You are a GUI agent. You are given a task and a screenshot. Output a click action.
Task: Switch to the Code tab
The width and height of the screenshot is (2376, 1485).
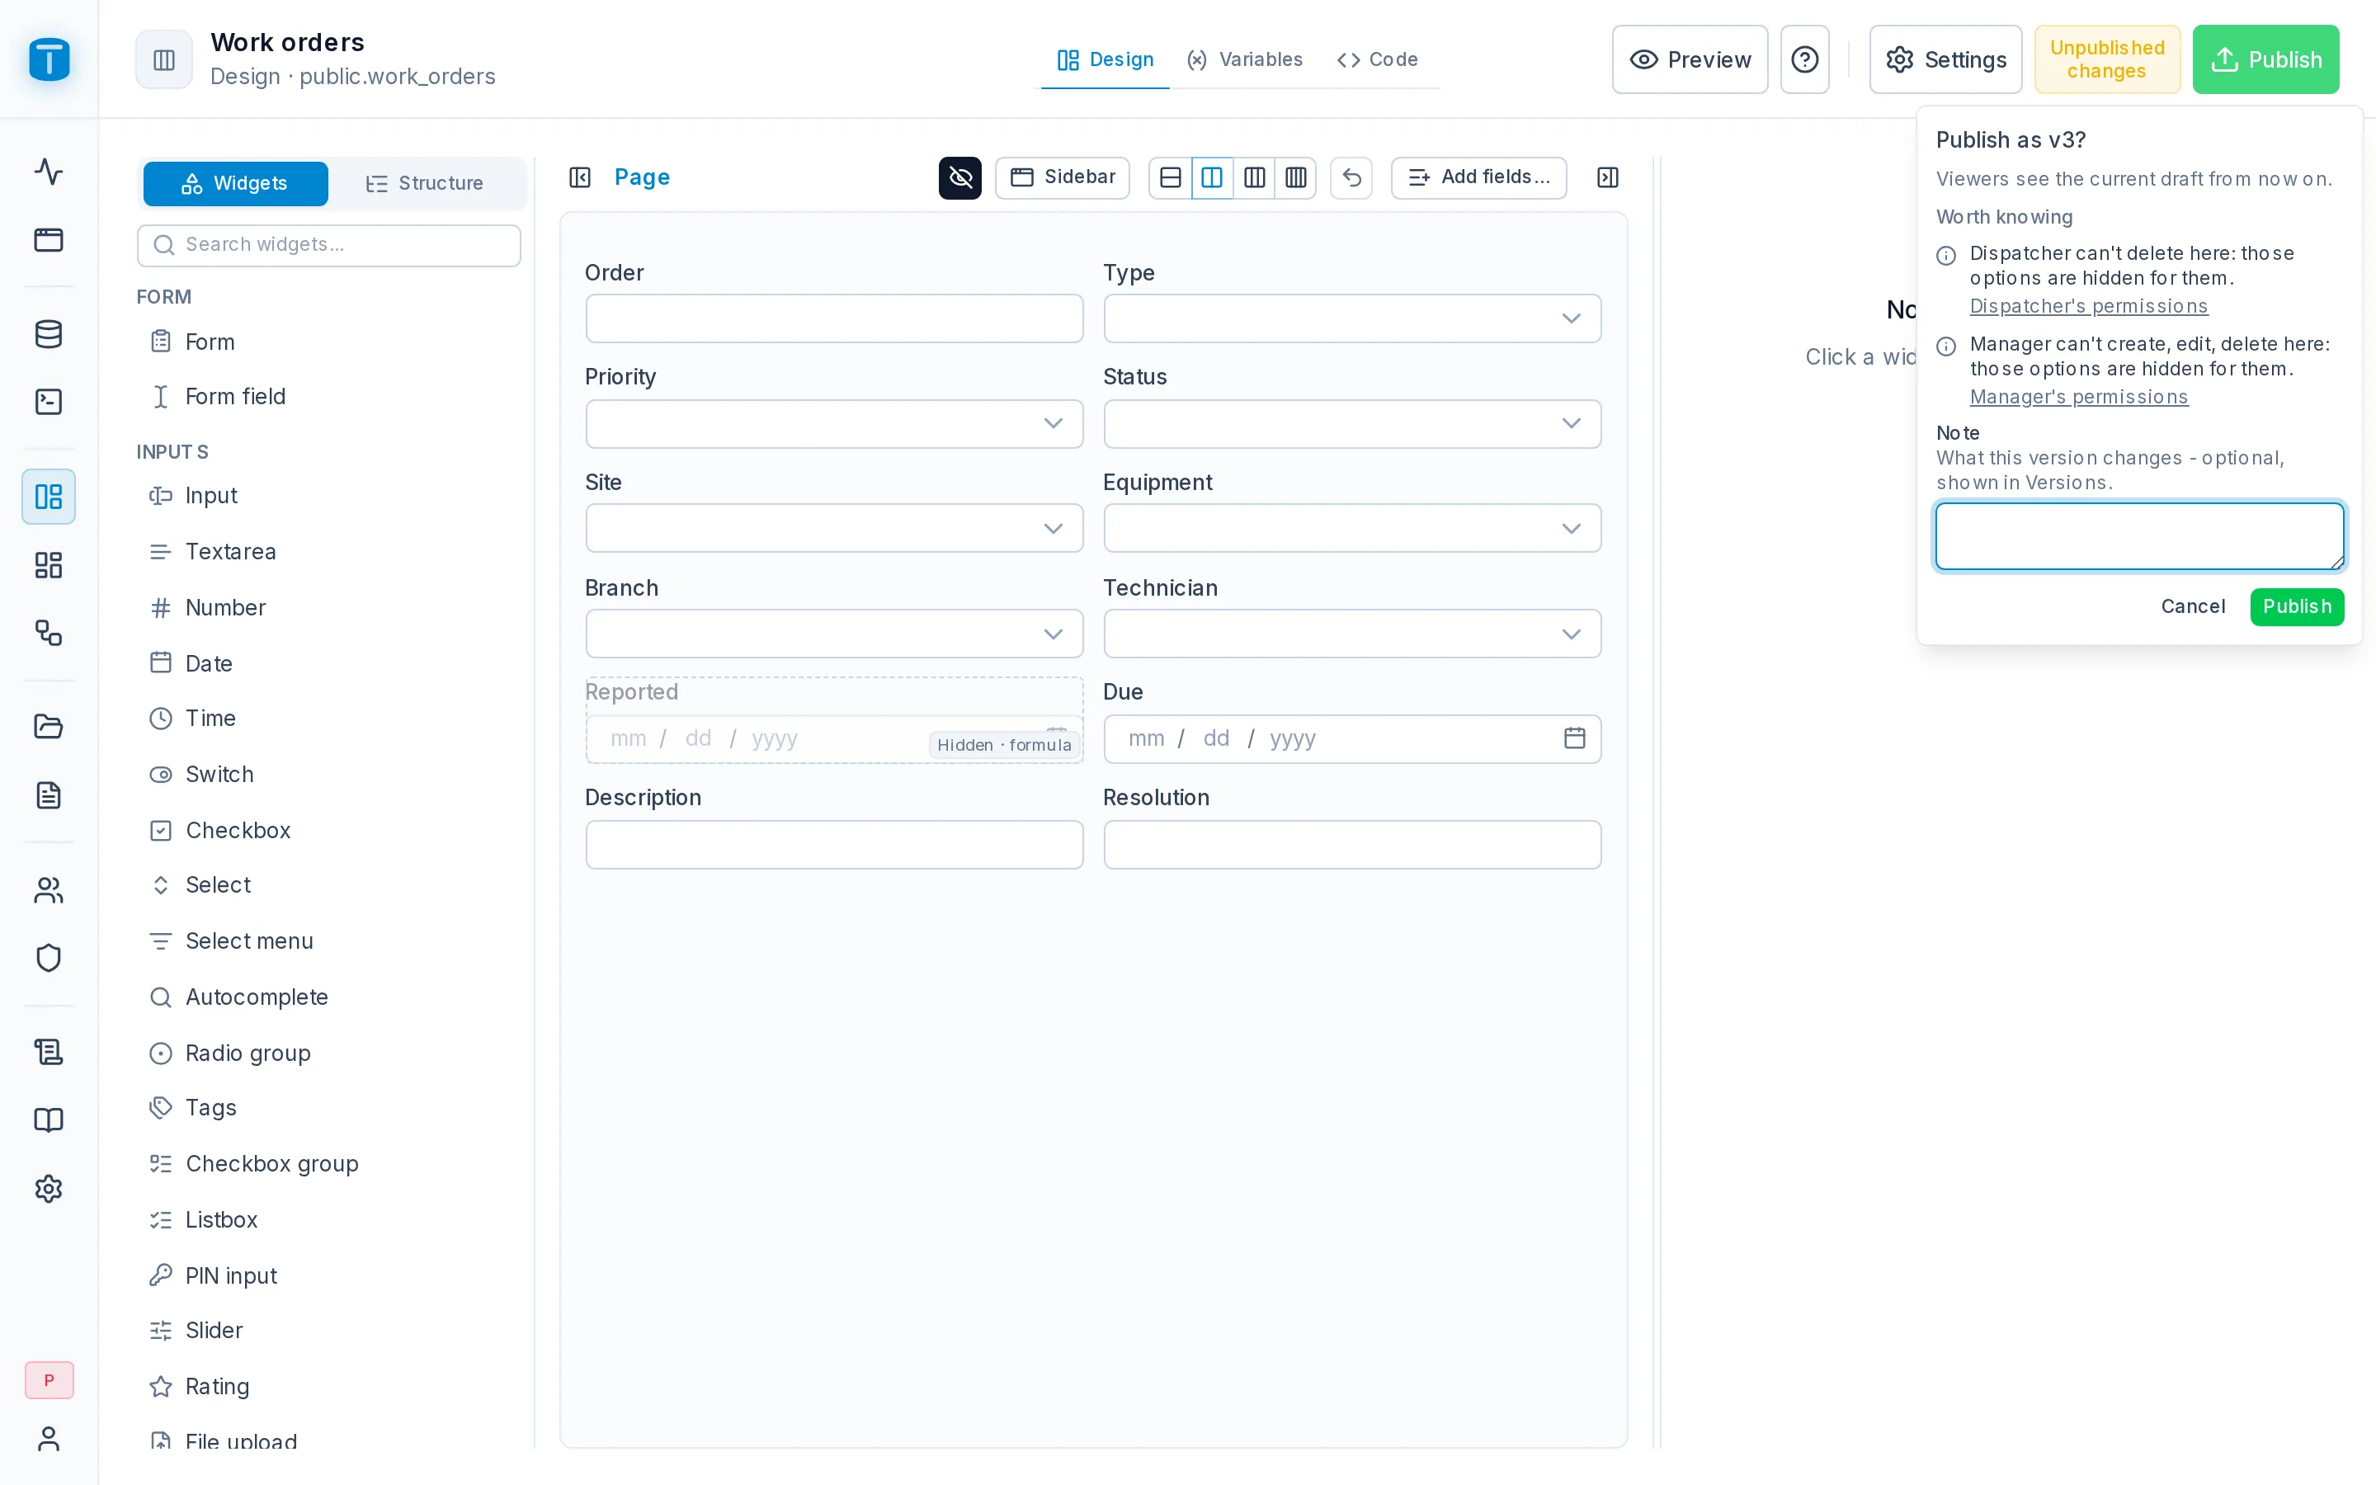point(1379,60)
